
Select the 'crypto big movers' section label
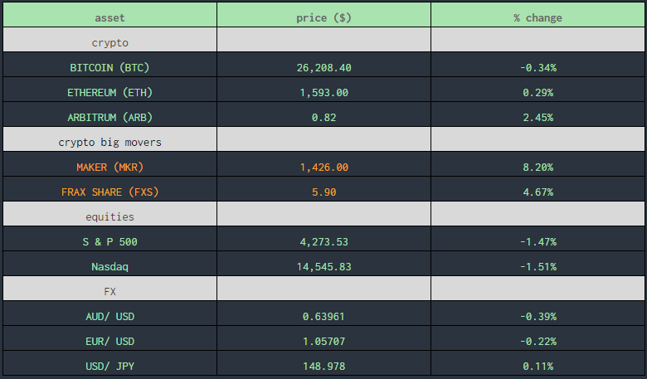coord(109,143)
